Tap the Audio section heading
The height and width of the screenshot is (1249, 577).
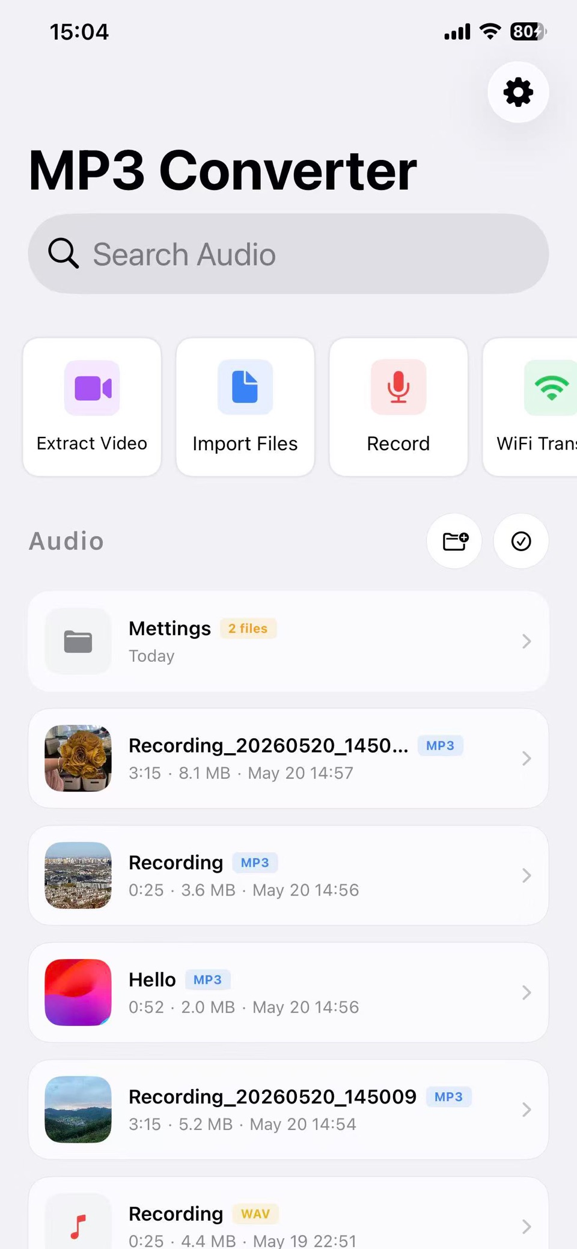[66, 541]
